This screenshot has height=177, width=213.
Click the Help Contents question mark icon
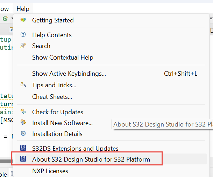23,34
